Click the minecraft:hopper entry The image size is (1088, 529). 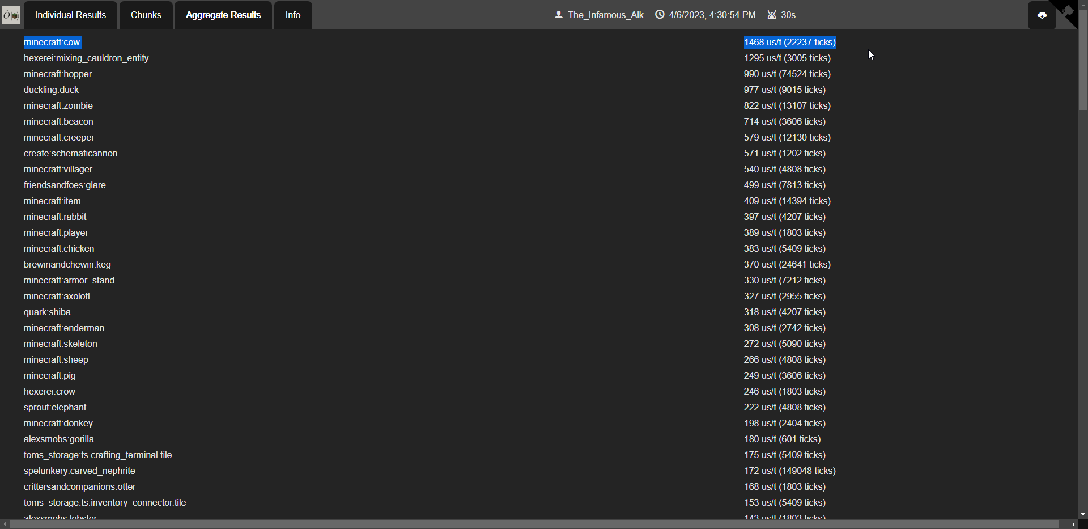click(x=58, y=74)
